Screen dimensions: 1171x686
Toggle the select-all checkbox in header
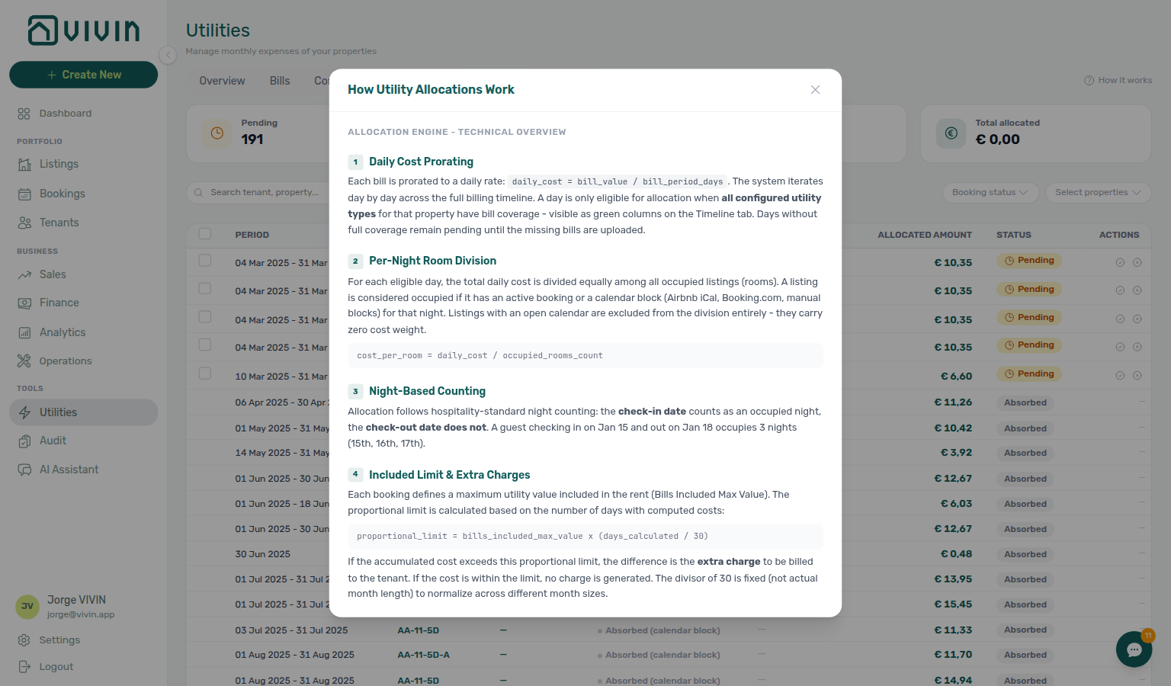click(x=205, y=234)
